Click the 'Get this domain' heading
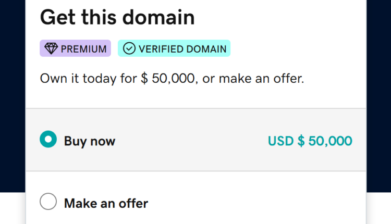This screenshot has width=391, height=224. [x=117, y=18]
